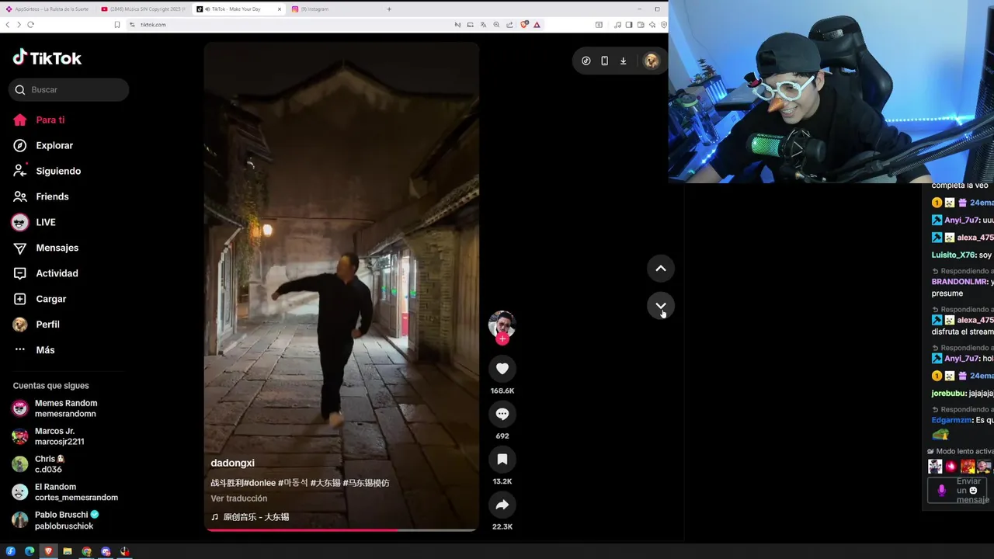
Task: Click Ver traducción under the caption
Action: [x=239, y=498]
